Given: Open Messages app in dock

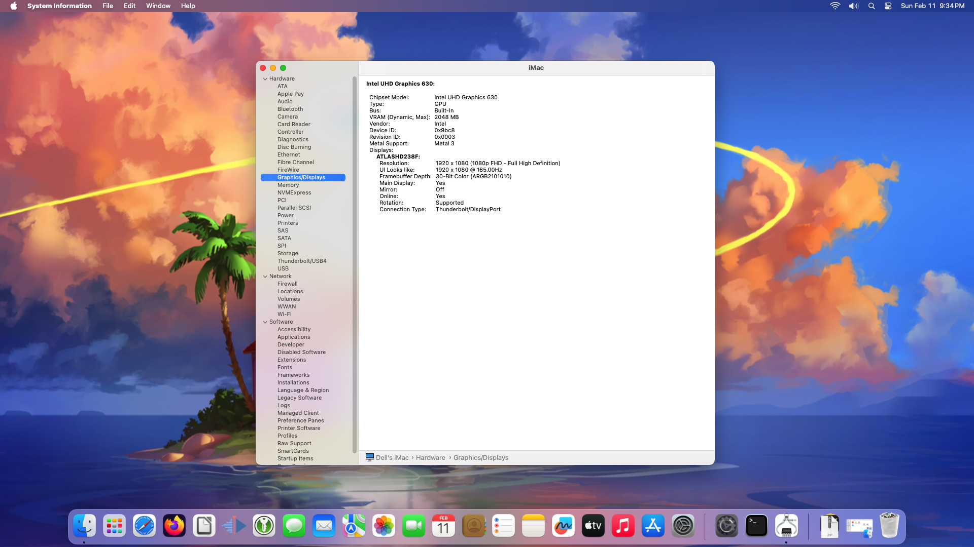Looking at the screenshot, I should click(294, 526).
